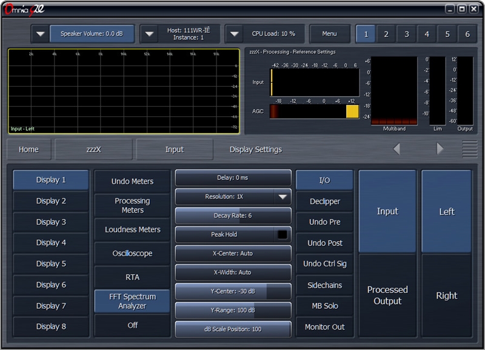Expand the Resolution 1X dropdown

pos(283,197)
